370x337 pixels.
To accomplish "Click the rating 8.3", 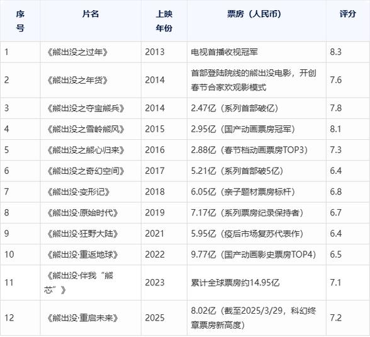I will tap(336, 52).
